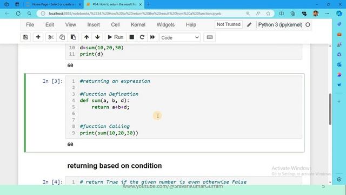
Task: Open the View menu
Action: (x=71, y=24)
